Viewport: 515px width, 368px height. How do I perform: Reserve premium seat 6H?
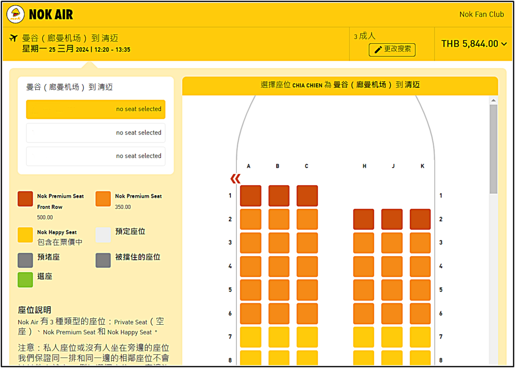[364, 314]
